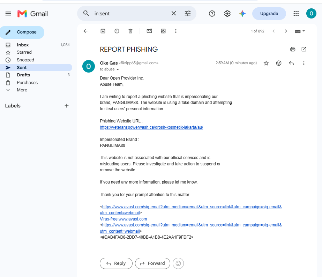Open the main menu hamburger icon
This screenshot has height=277, width=322.
click(x=8, y=14)
